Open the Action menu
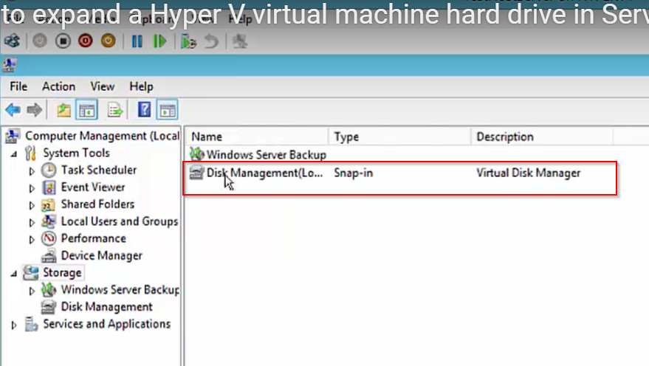The image size is (649, 366). (x=58, y=86)
